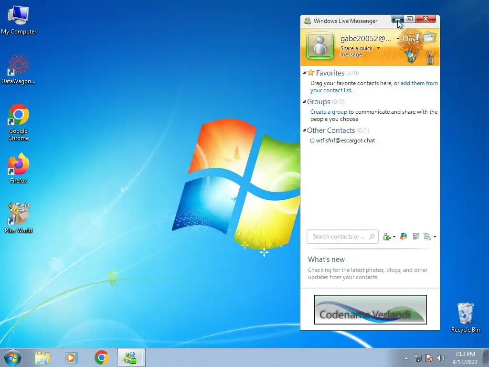The height and width of the screenshot is (367, 489).
Task: Open the colorful cubes games icon
Action: click(x=404, y=236)
